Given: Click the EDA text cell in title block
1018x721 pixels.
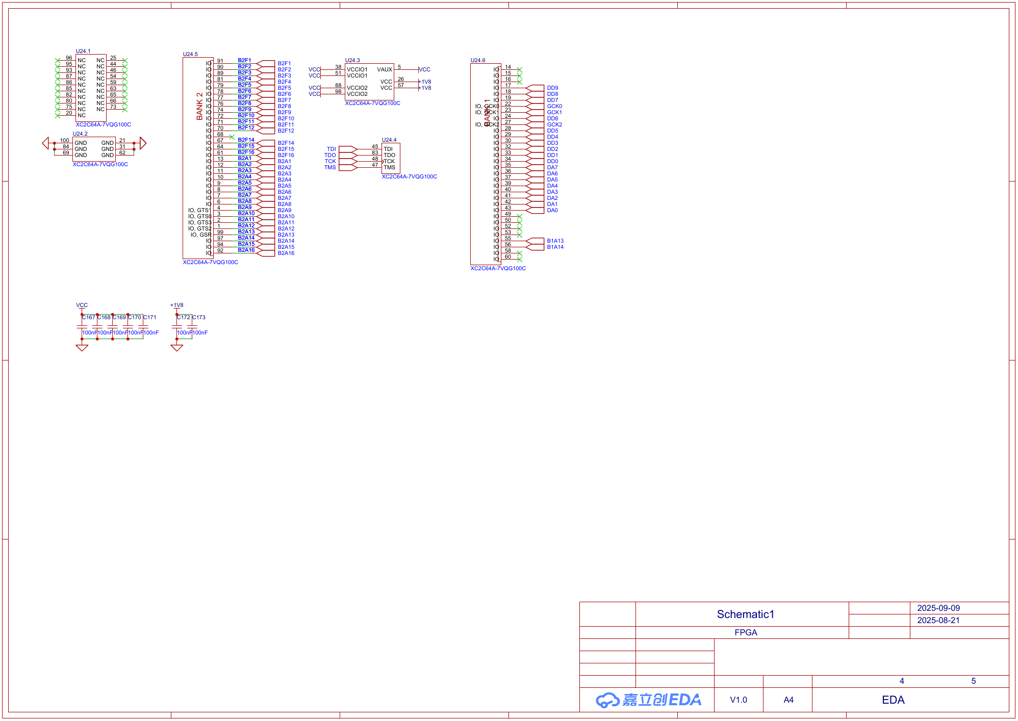Looking at the screenshot, I should click(894, 700).
